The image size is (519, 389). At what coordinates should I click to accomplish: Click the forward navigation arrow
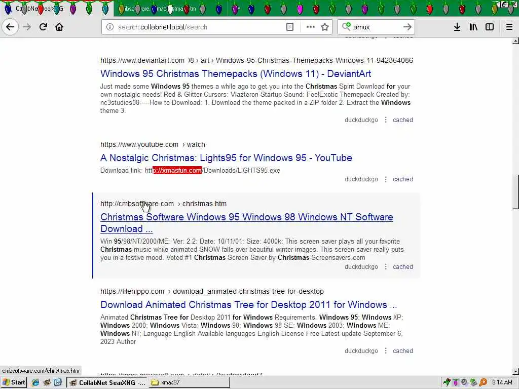pos(27,27)
